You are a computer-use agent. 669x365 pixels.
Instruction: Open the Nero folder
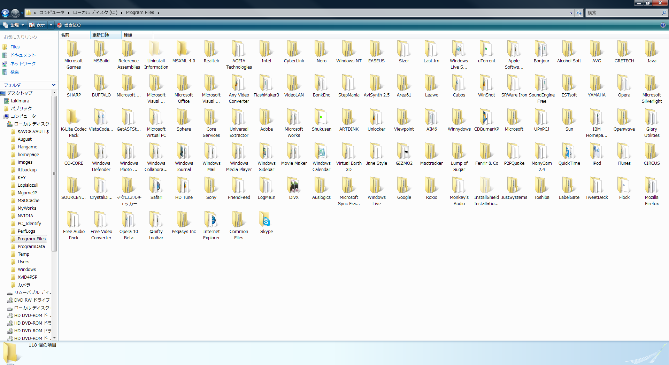pos(322,52)
